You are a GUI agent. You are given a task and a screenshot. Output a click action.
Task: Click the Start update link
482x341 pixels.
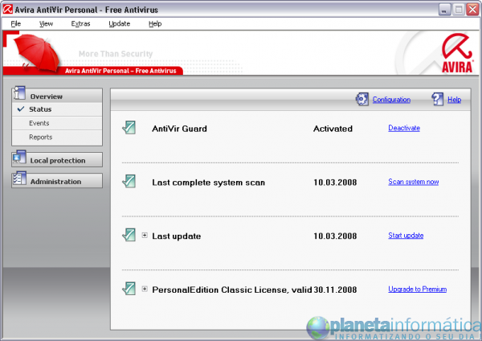pos(406,236)
